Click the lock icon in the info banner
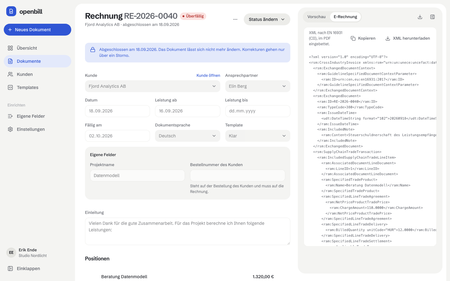 pos(93,50)
